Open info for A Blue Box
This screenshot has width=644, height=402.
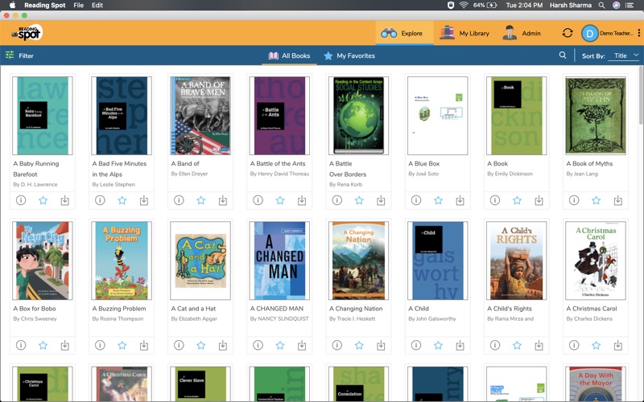coord(416,200)
